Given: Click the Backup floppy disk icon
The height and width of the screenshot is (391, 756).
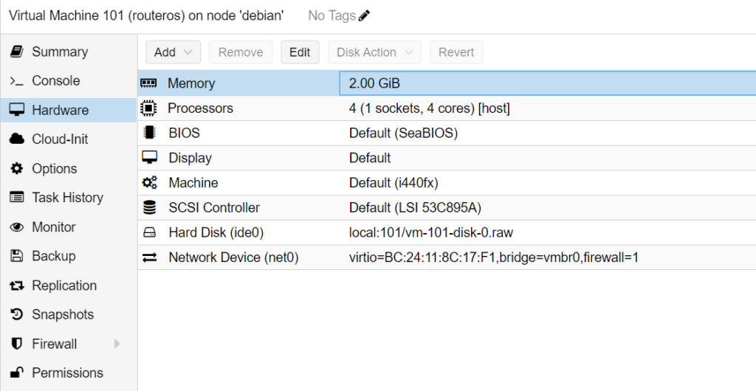Looking at the screenshot, I should tap(16, 256).
